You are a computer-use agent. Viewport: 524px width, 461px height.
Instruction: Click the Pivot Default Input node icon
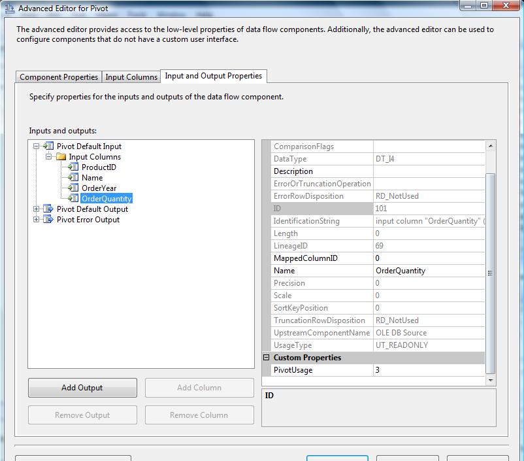[48, 146]
